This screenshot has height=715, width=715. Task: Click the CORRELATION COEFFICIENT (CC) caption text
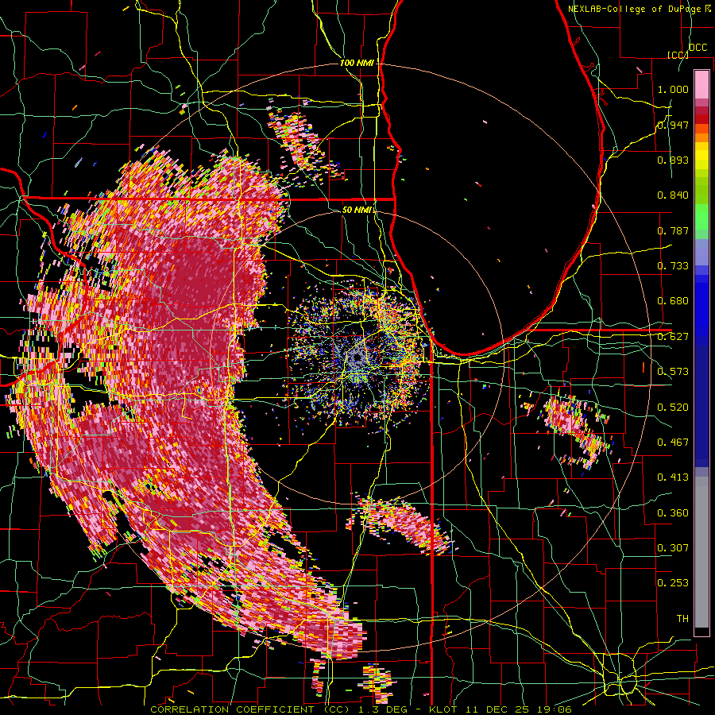[249, 709]
